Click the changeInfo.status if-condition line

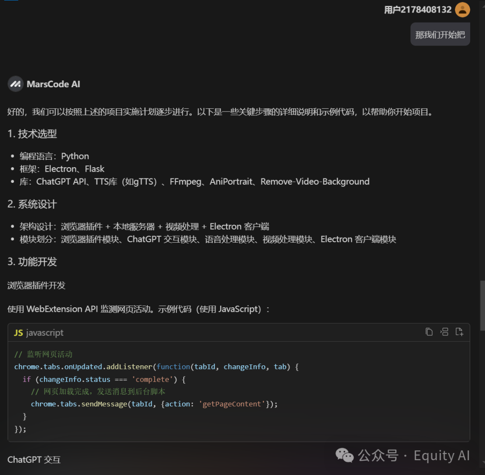click(x=104, y=379)
